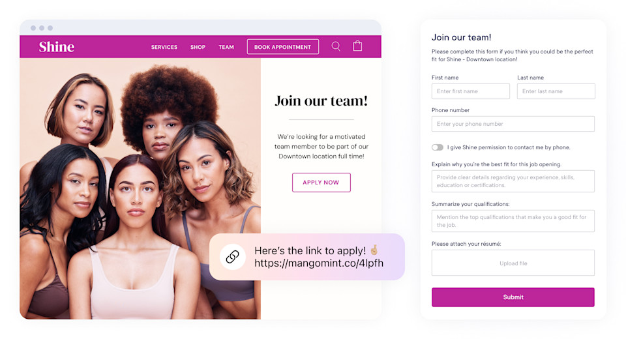Click Upload file résumé area

513,263
